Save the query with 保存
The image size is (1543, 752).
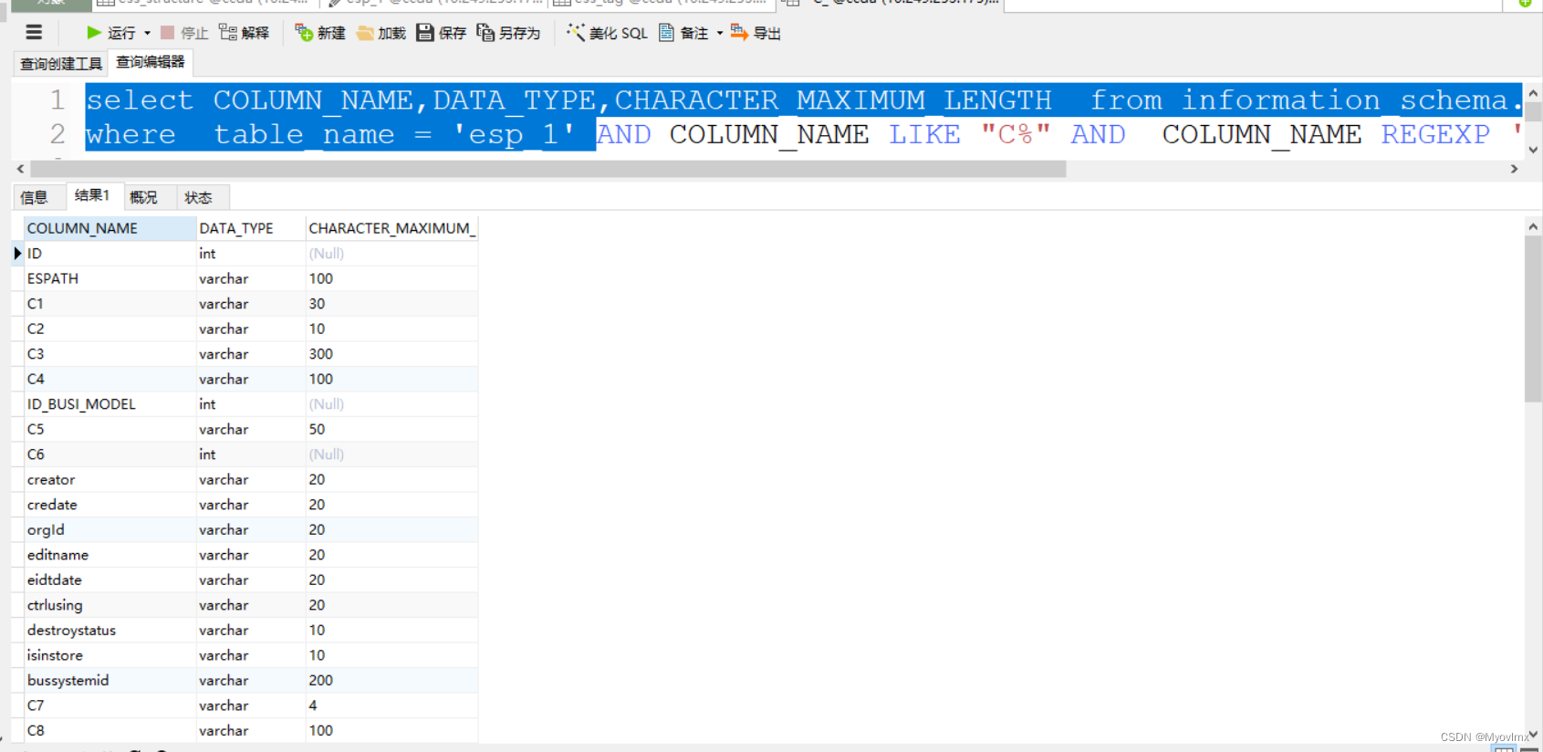pos(442,33)
